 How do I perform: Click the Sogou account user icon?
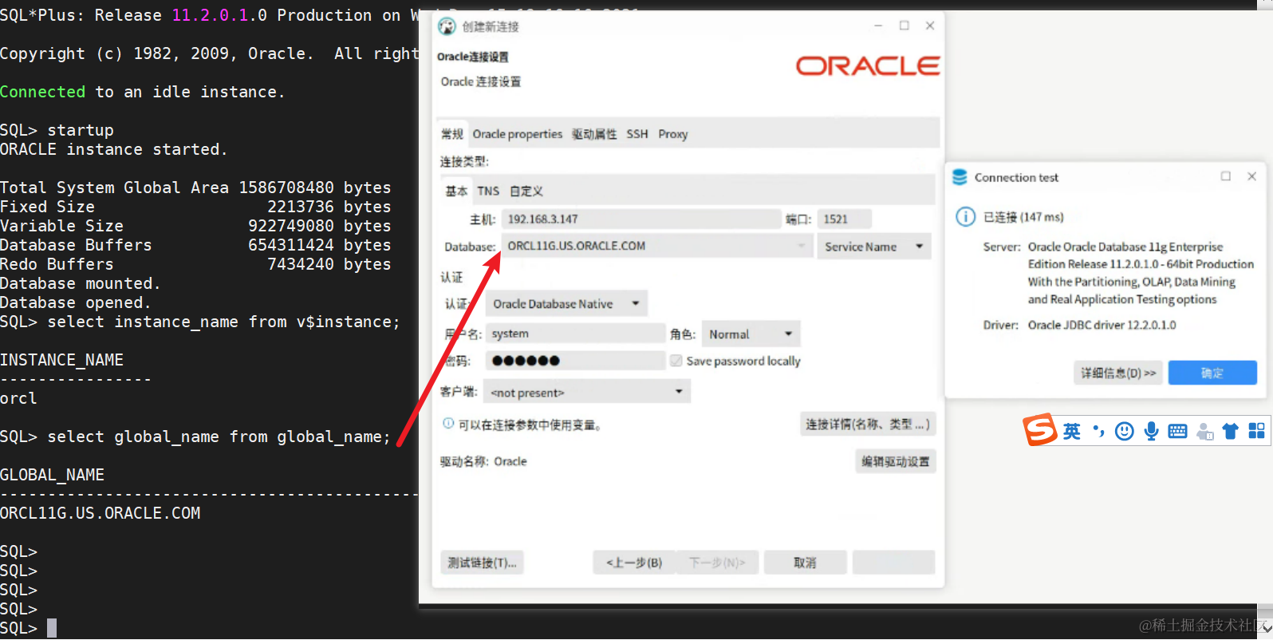click(x=1204, y=432)
